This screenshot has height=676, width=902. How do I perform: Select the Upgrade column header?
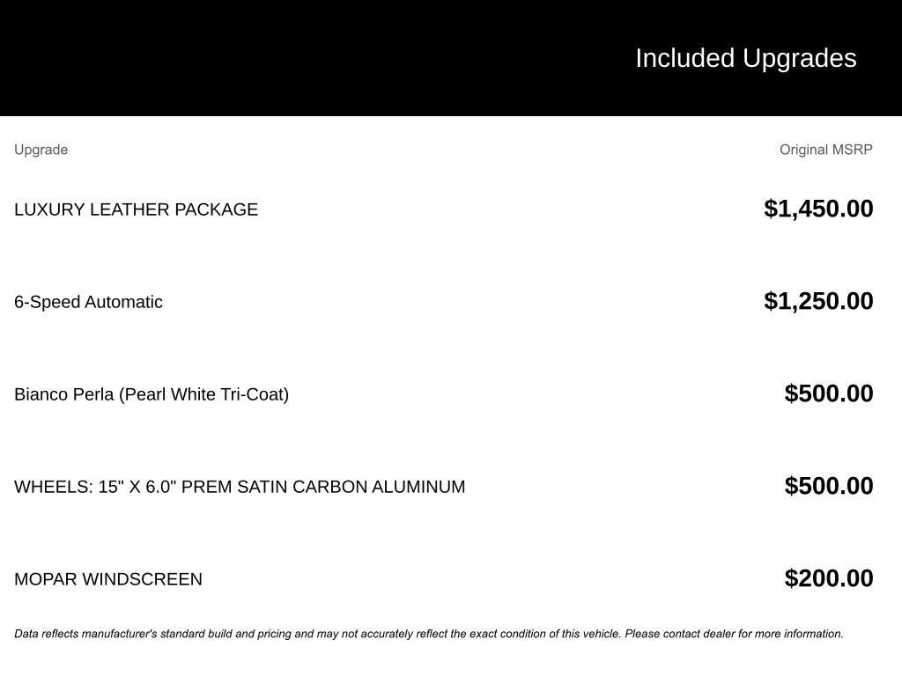[x=41, y=150]
